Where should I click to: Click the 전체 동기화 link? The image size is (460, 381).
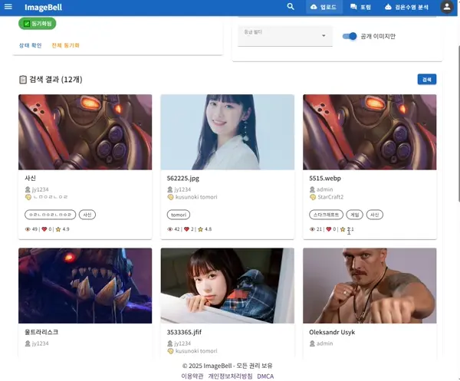click(x=65, y=45)
